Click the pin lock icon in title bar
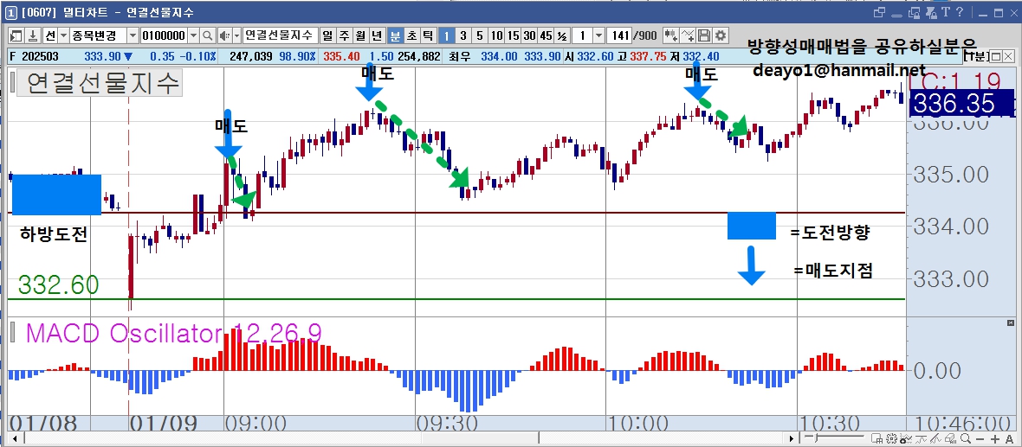Image resolution: width=1022 pixels, height=447 pixels. coord(931,13)
